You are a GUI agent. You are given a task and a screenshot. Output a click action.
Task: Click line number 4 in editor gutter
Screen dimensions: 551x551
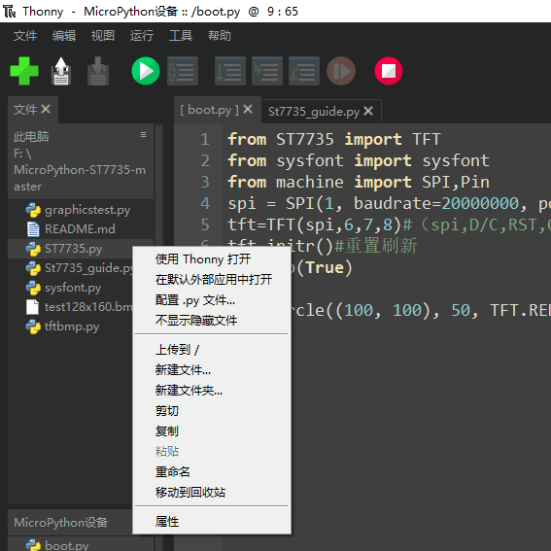pos(205,203)
